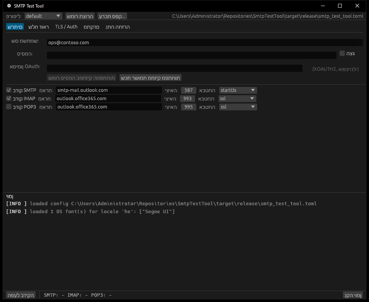The image size is (369, 302).
Task: Minimize the SMTP Test Tool window
Action: tap(323, 6)
